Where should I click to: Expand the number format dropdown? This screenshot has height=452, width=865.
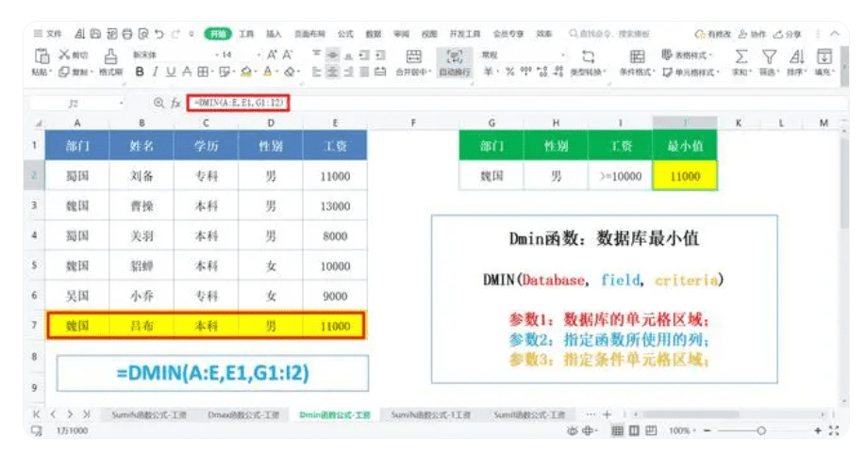[564, 55]
